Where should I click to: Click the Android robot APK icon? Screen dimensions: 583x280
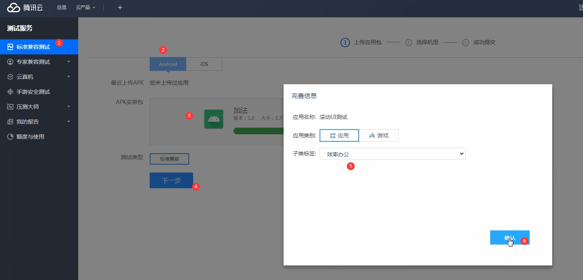[x=214, y=119]
